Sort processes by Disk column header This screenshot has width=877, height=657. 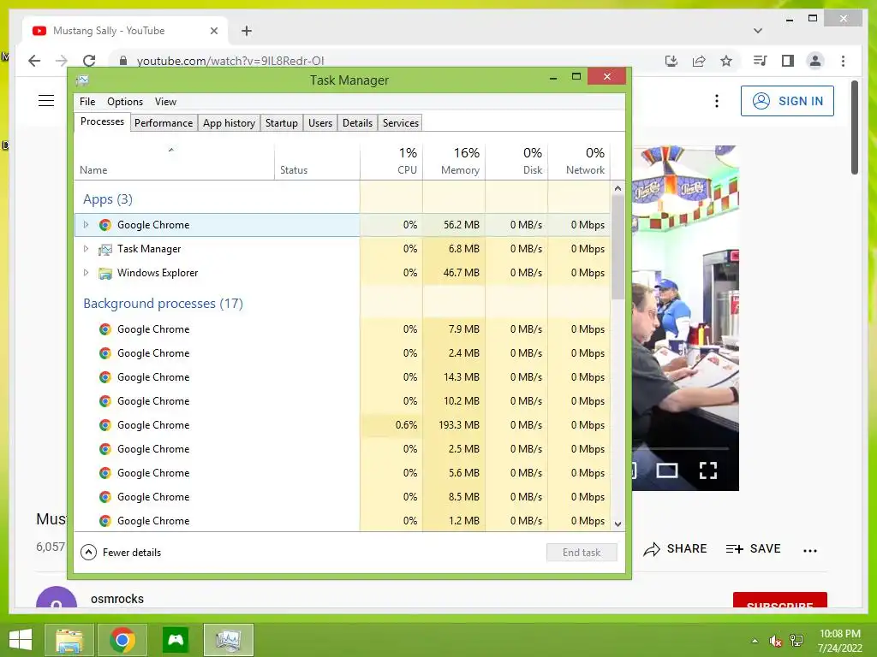[x=516, y=162]
